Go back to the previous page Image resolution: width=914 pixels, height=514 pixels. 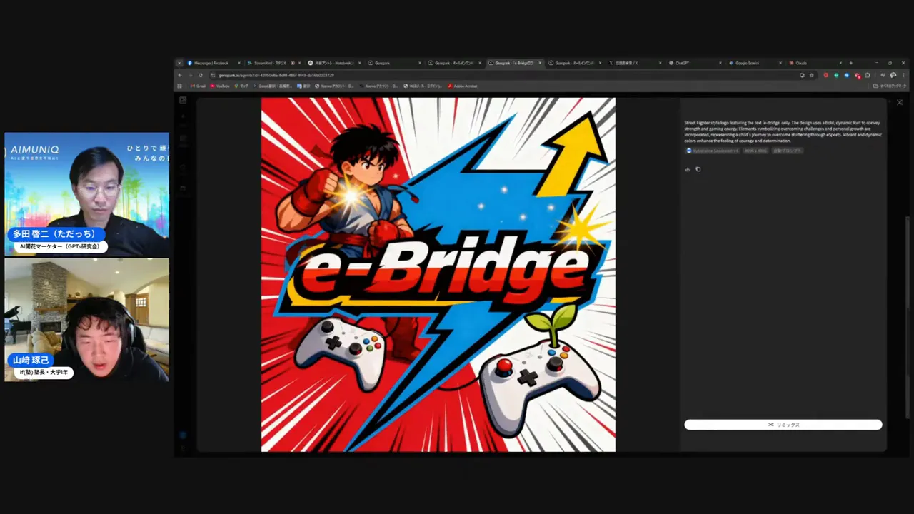coord(180,75)
